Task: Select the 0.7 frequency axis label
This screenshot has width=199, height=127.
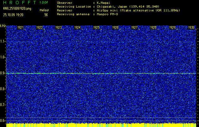Action: (x=3, y=104)
